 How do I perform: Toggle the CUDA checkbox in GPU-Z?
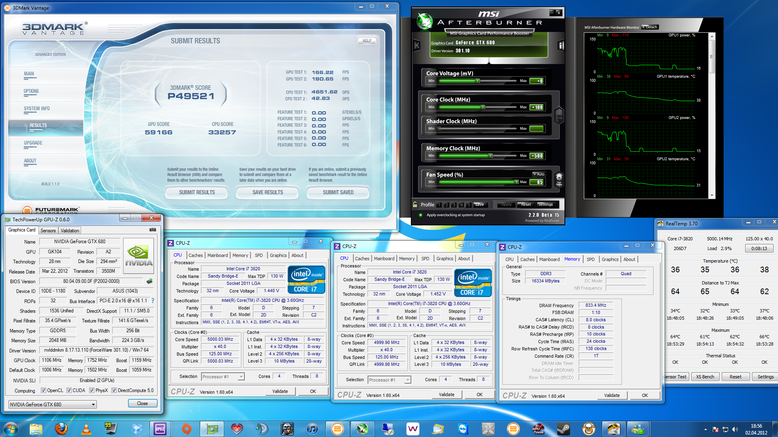point(69,390)
